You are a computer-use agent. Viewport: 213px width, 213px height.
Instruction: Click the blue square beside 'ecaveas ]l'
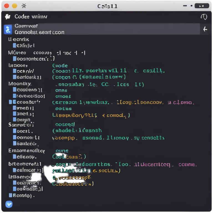pyautogui.click(x=14, y=90)
